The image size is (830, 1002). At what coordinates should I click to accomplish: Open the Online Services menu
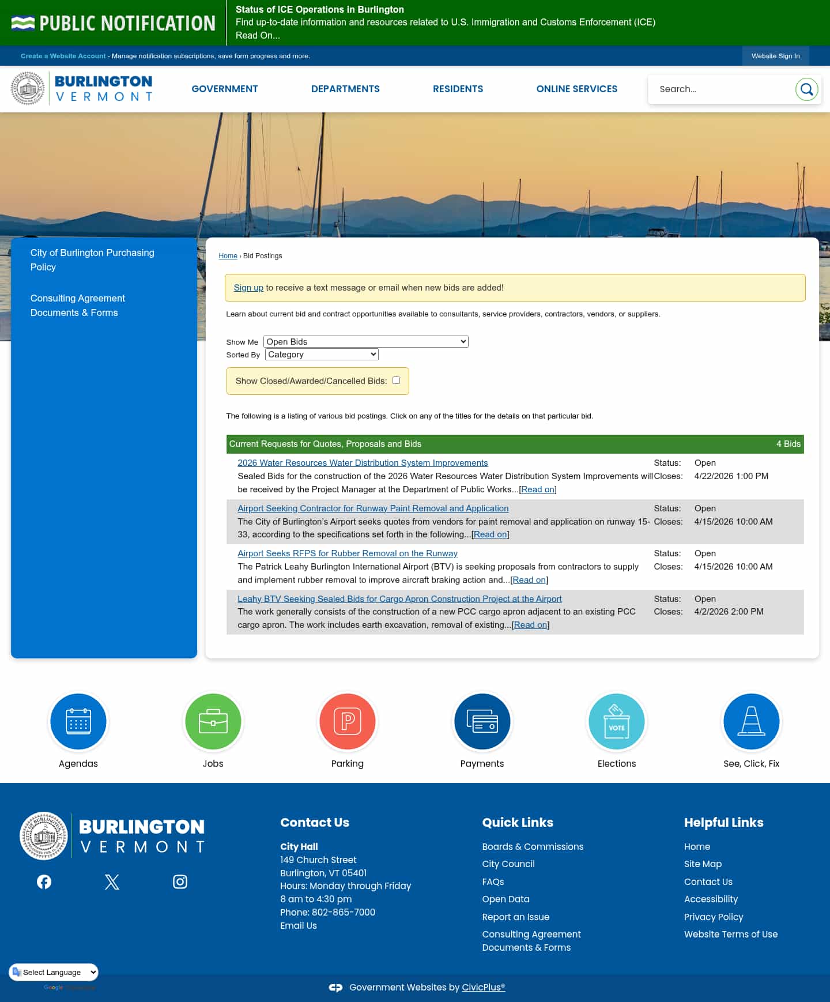576,89
